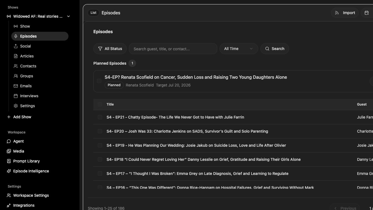Click the podcast broadcast icon beside Widowed AF
This screenshot has width=373, height=210.
tap(9, 16)
